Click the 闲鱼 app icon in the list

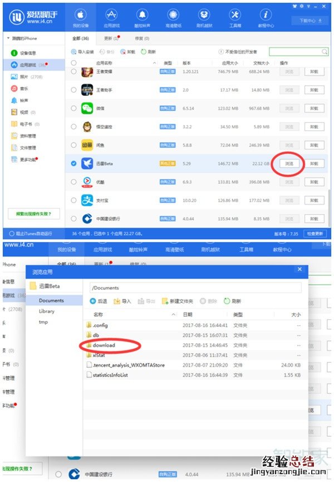point(87,145)
